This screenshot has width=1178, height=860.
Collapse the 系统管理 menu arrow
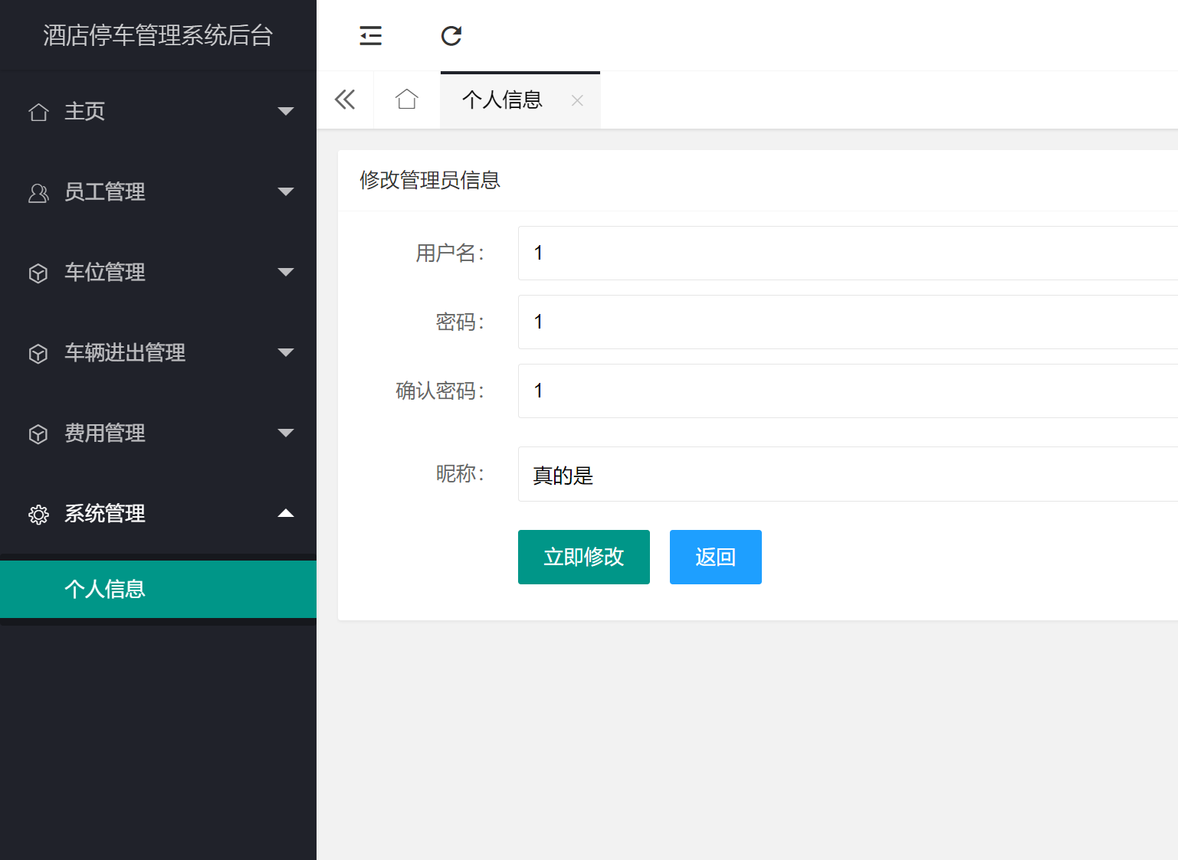(286, 513)
